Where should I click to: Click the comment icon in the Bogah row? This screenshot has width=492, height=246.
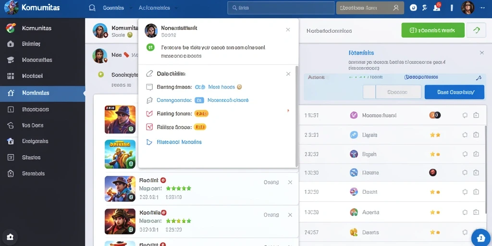tap(465, 154)
